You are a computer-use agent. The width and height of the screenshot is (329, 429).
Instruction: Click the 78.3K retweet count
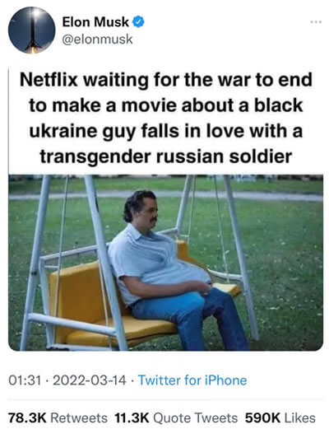[x=27, y=417]
